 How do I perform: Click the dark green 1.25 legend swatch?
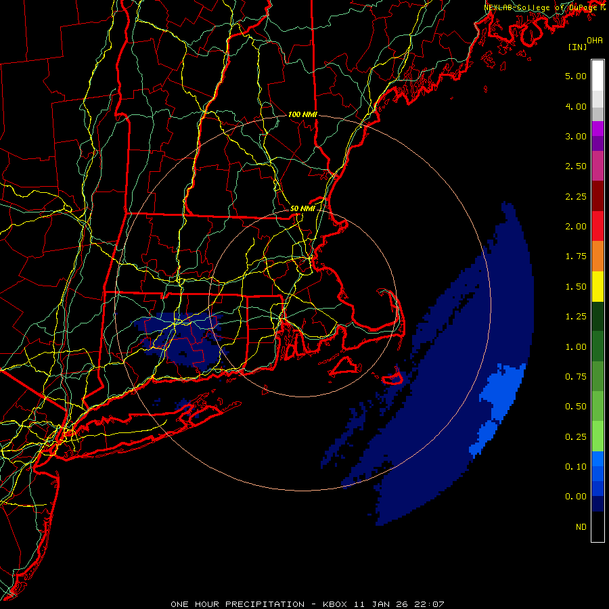[x=597, y=316]
